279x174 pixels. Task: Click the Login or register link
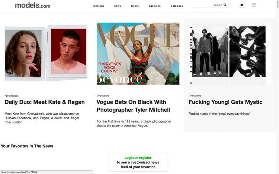(138, 158)
